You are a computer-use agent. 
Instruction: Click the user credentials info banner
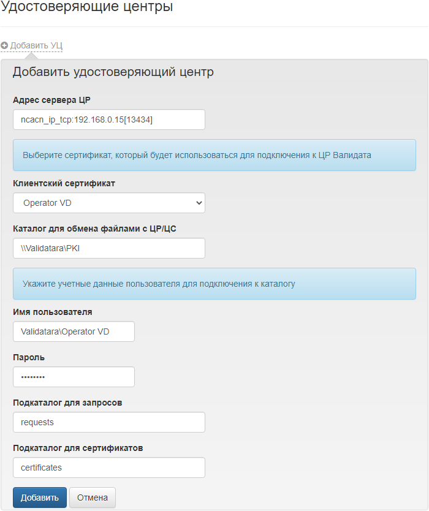point(214,284)
